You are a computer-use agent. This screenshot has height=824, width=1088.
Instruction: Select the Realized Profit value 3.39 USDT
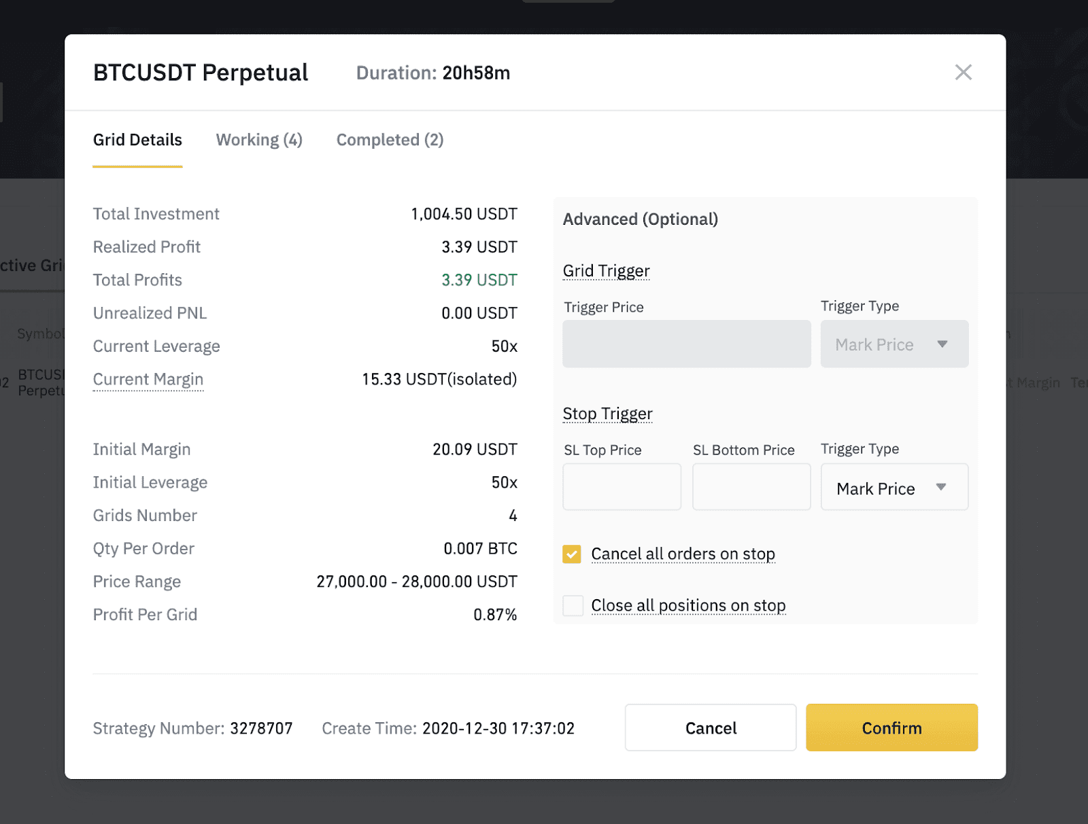coord(479,247)
